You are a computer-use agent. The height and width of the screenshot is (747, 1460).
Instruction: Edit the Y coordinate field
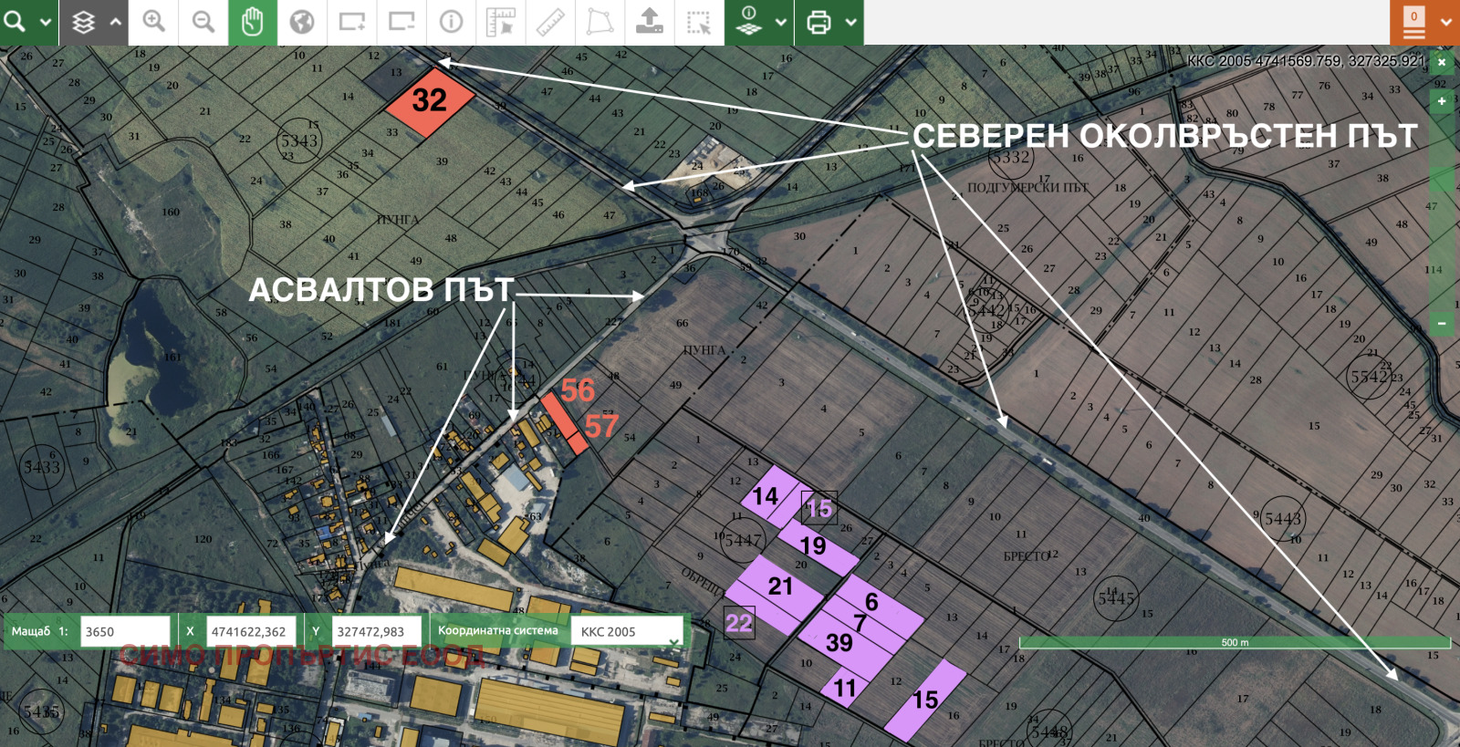377,631
